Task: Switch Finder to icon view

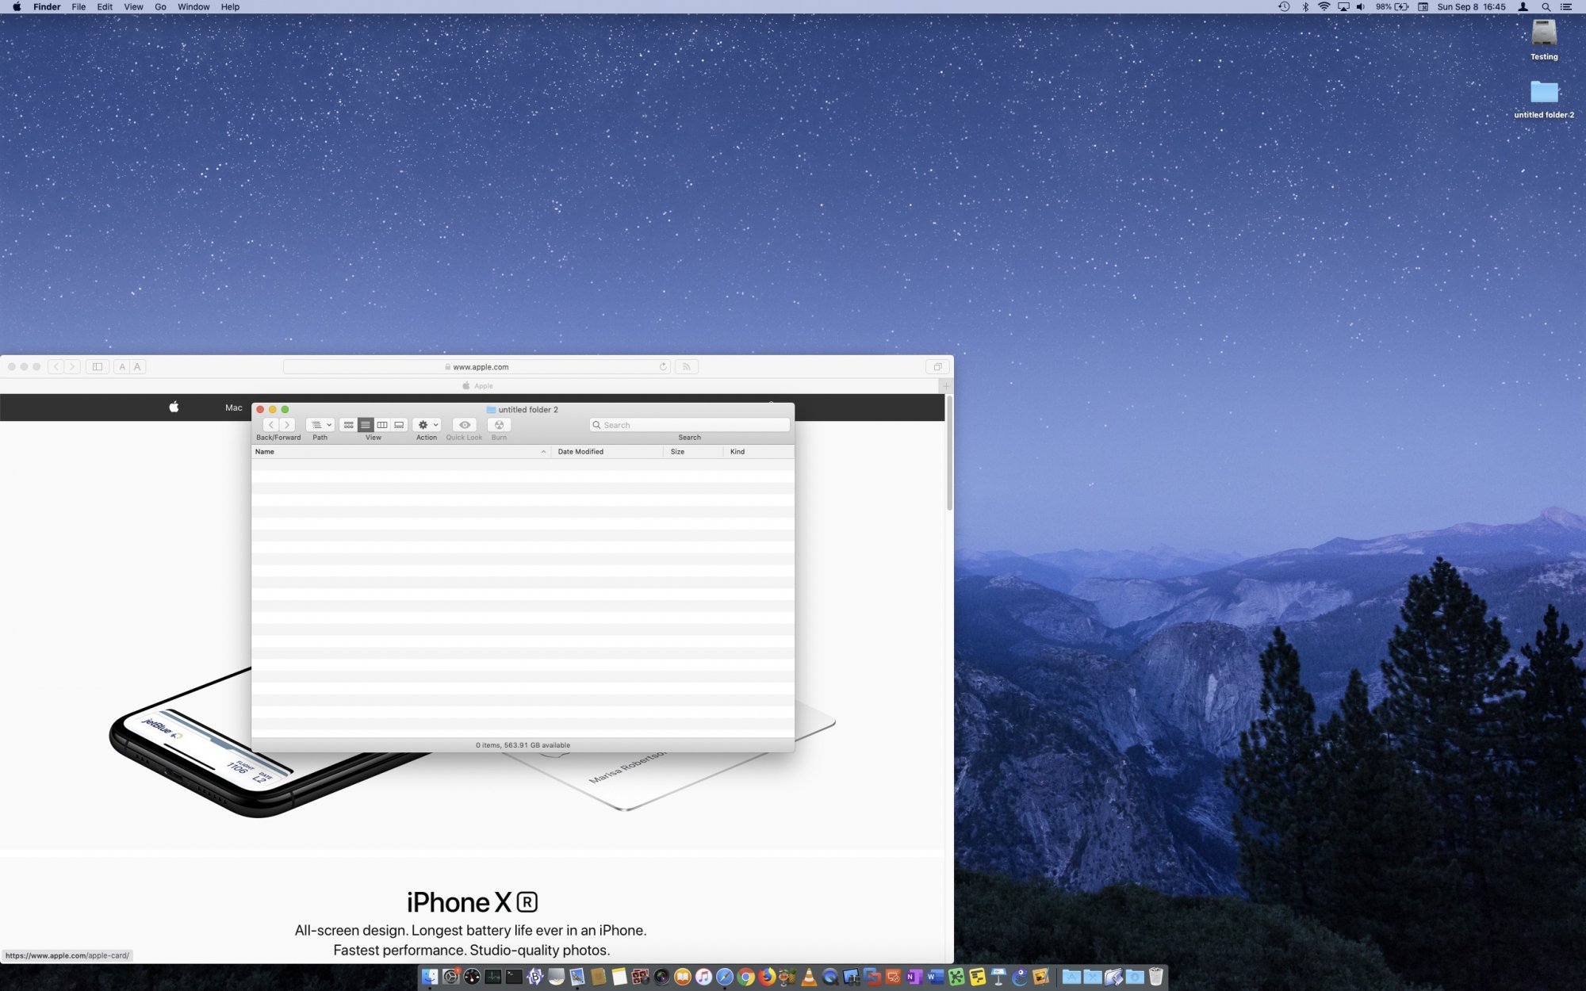Action: [x=348, y=425]
